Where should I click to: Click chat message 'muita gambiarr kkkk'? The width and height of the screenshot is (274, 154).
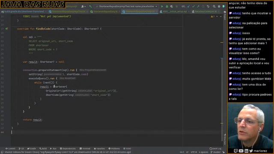tap(250, 79)
